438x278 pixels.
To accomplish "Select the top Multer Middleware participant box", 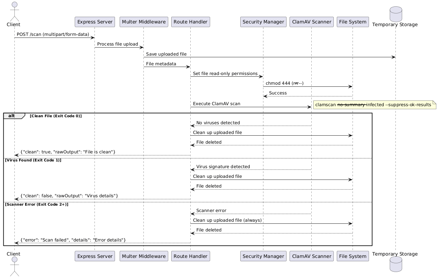I will click(x=144, y=22).
